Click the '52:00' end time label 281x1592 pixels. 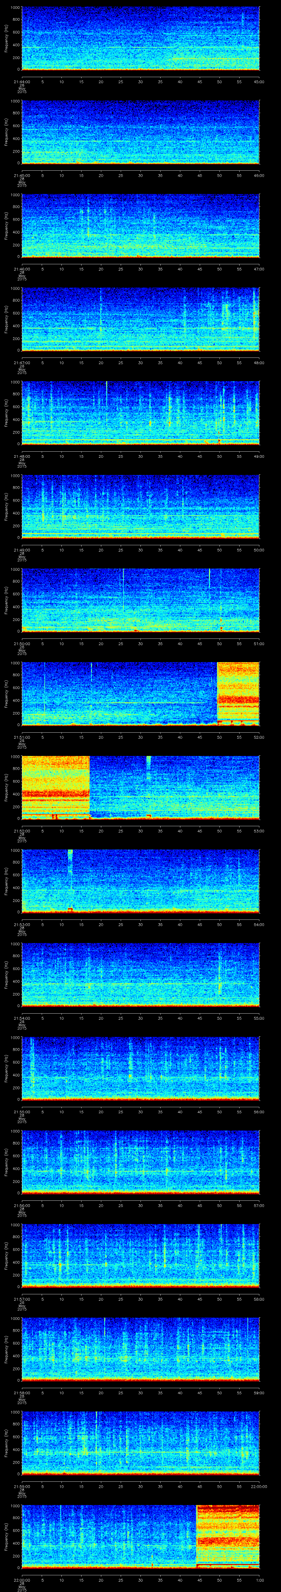[x=259, y=737]
